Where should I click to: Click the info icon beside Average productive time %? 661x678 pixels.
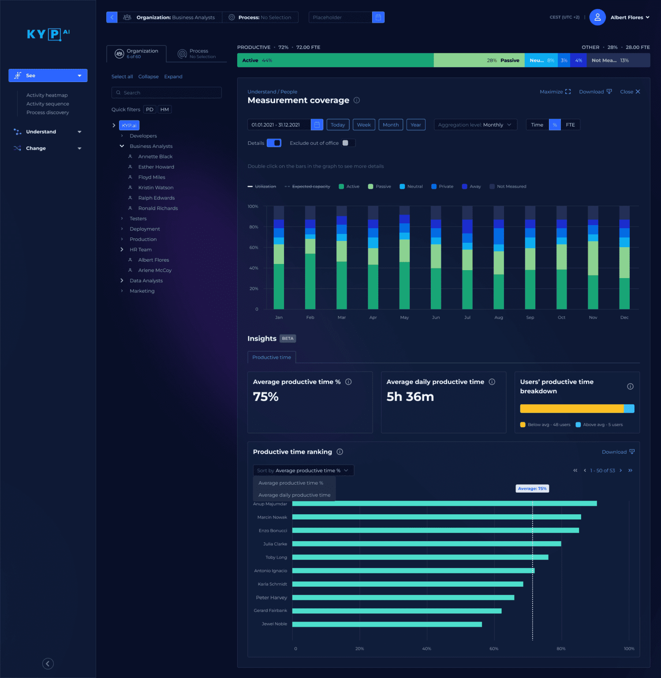(x=348, y=382)
